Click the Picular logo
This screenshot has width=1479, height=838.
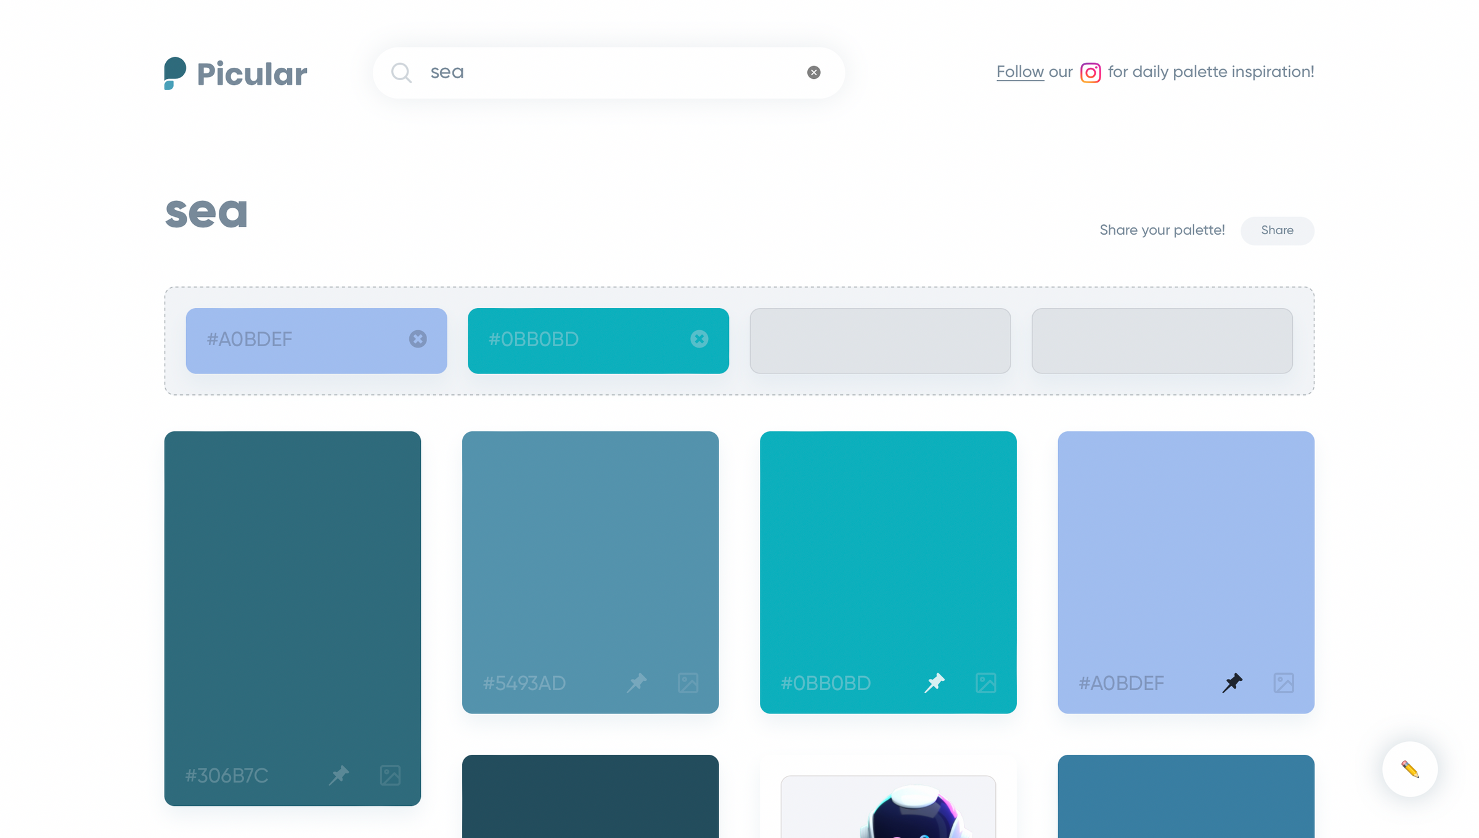click(235, 73)
